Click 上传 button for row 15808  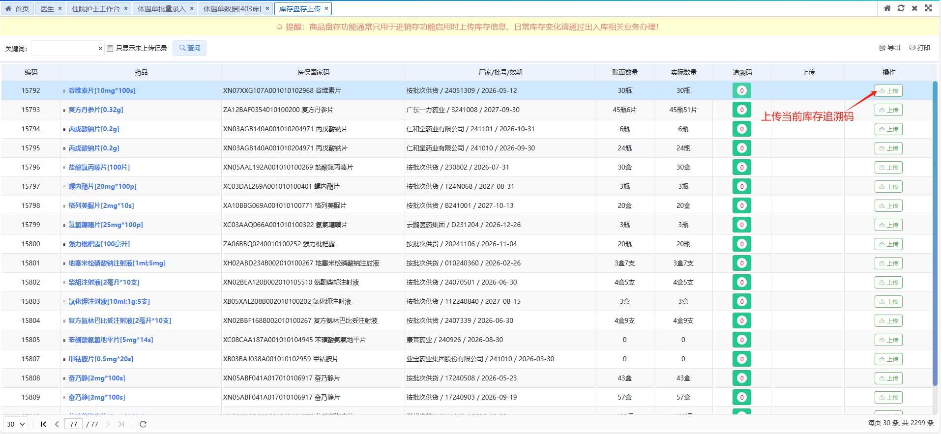(888, 378)
